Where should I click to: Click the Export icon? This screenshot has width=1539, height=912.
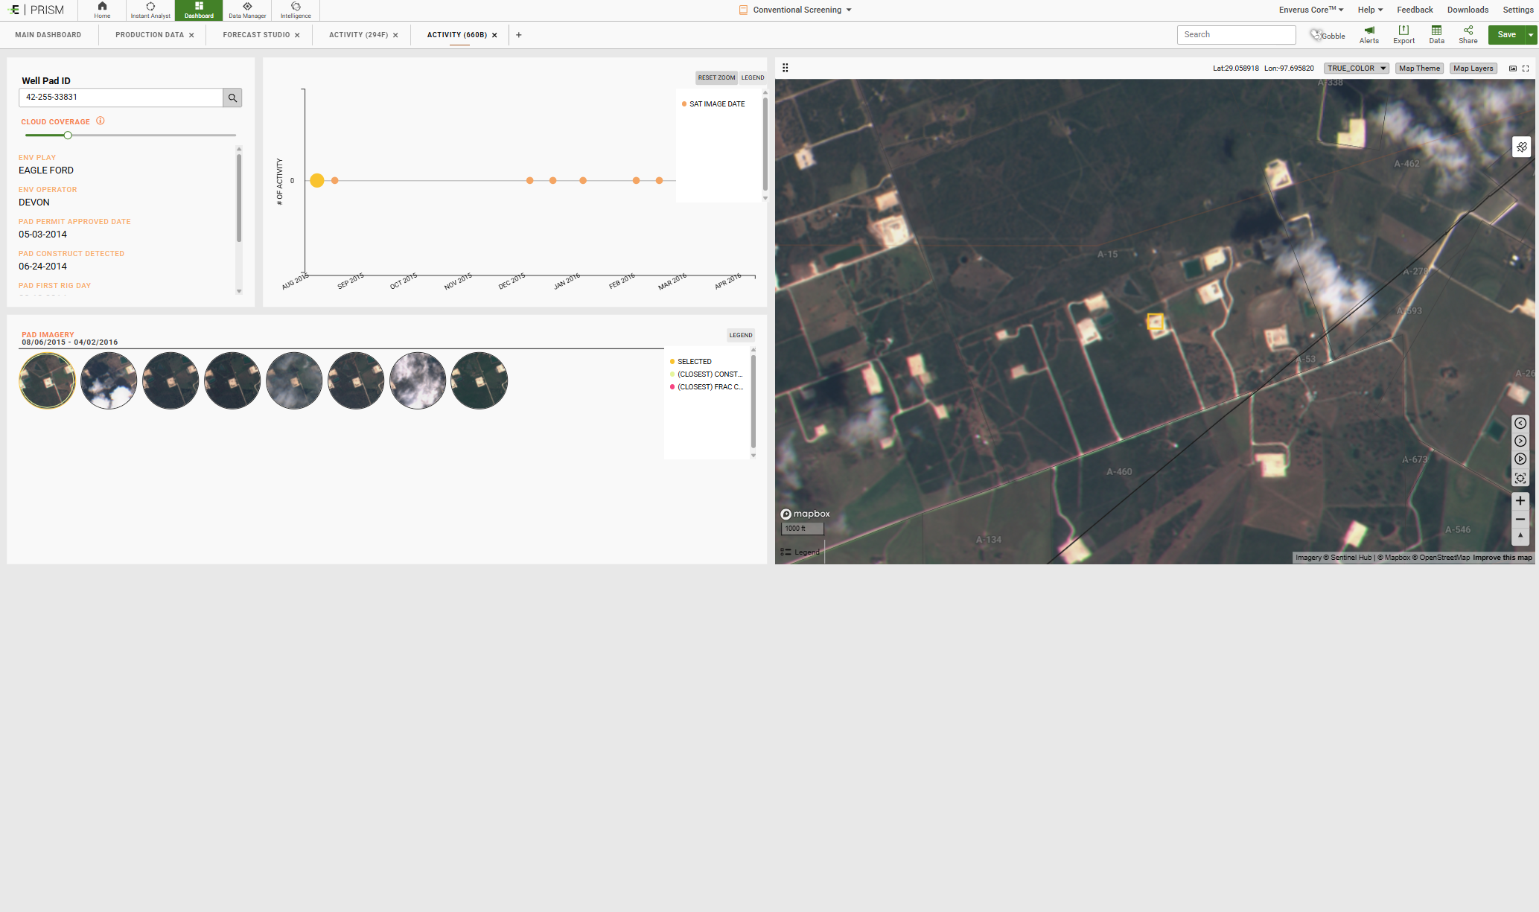pyautogui.click(x=1403, y=34)
